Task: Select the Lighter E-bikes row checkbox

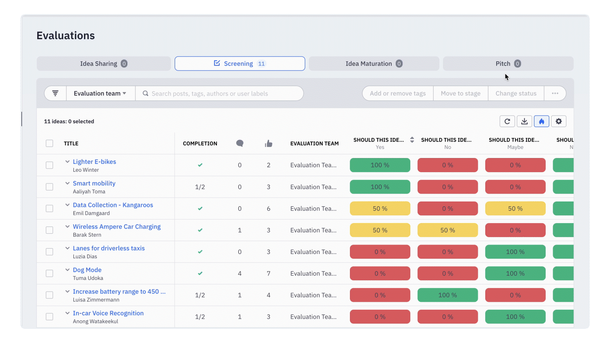Action: pyautogui.click(x=49, y=165)
